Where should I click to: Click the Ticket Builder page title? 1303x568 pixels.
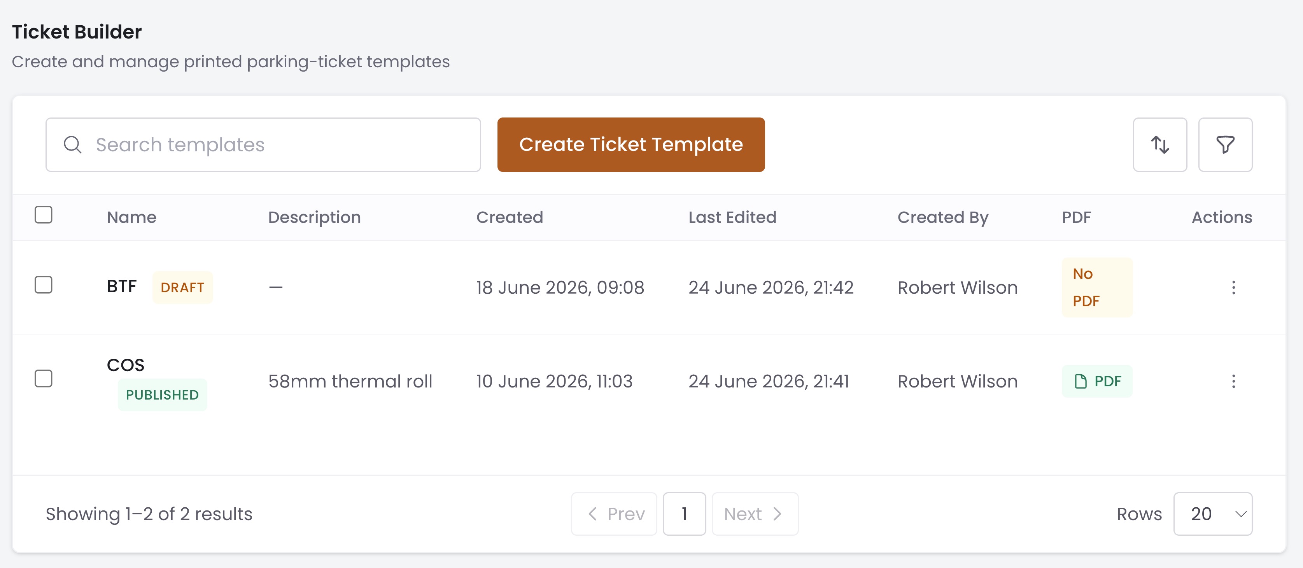click(x=77, y=32)
